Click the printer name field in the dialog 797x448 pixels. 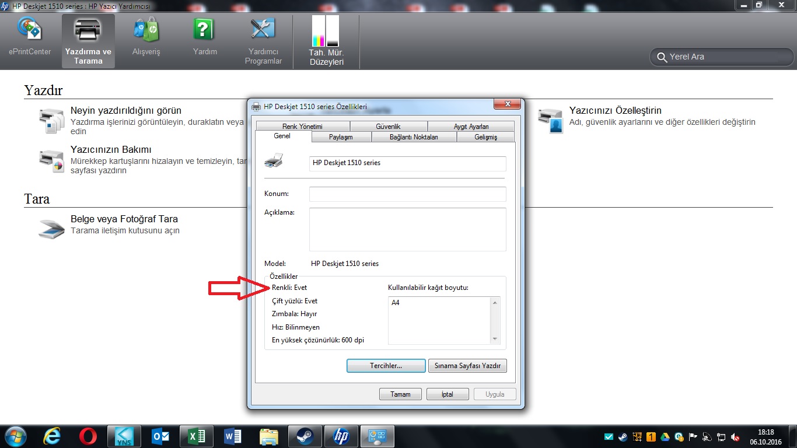(x=407, y=163)
